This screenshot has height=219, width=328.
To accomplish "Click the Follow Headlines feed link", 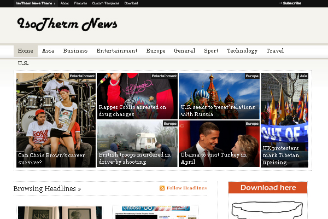I will coord(186,188).
